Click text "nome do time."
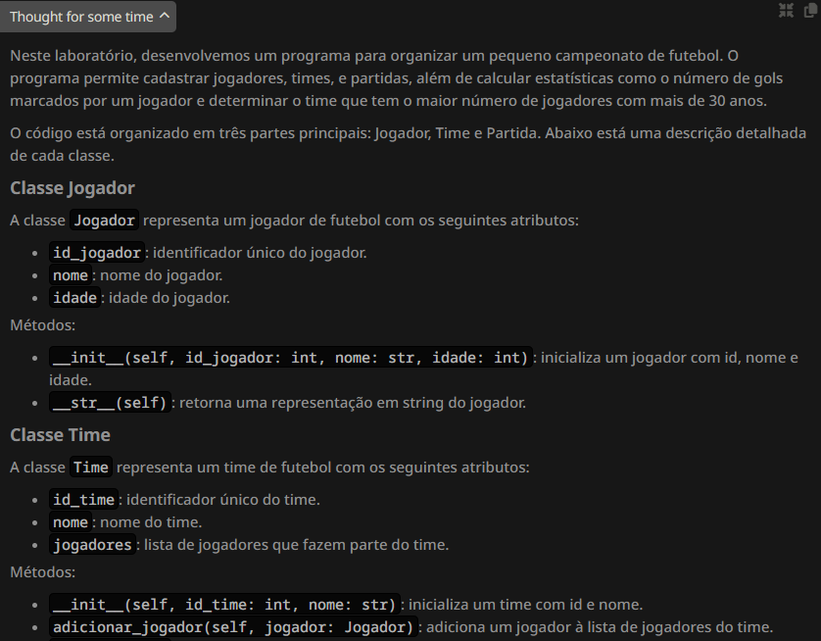Screen dimensions: 821x641 [x=151, y=522]
